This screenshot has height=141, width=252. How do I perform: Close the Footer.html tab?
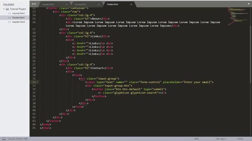coord(131,4)
